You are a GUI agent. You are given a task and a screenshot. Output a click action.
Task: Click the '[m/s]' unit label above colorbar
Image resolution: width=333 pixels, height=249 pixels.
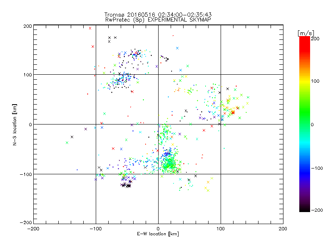[x=306, y=33]
